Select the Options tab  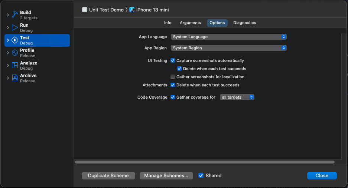click(x=217, y=23)
